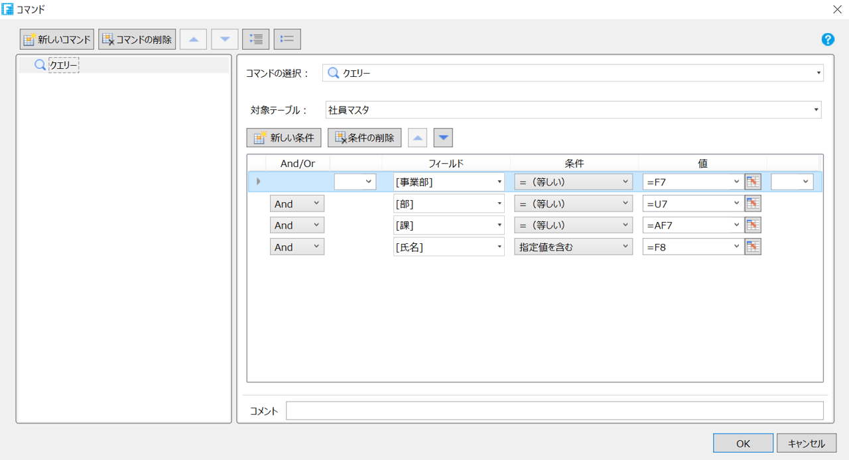
Task: Click the cell reference picker icon beside =AF7
Action: point(752,225)
